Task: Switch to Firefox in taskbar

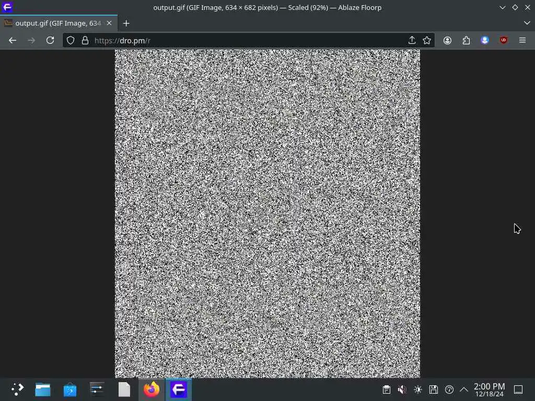Action: (152, 390)
